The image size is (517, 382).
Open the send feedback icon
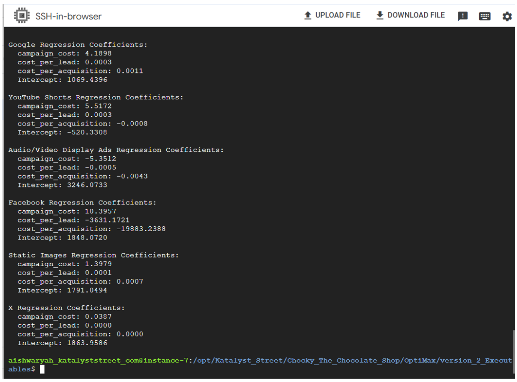463,16
